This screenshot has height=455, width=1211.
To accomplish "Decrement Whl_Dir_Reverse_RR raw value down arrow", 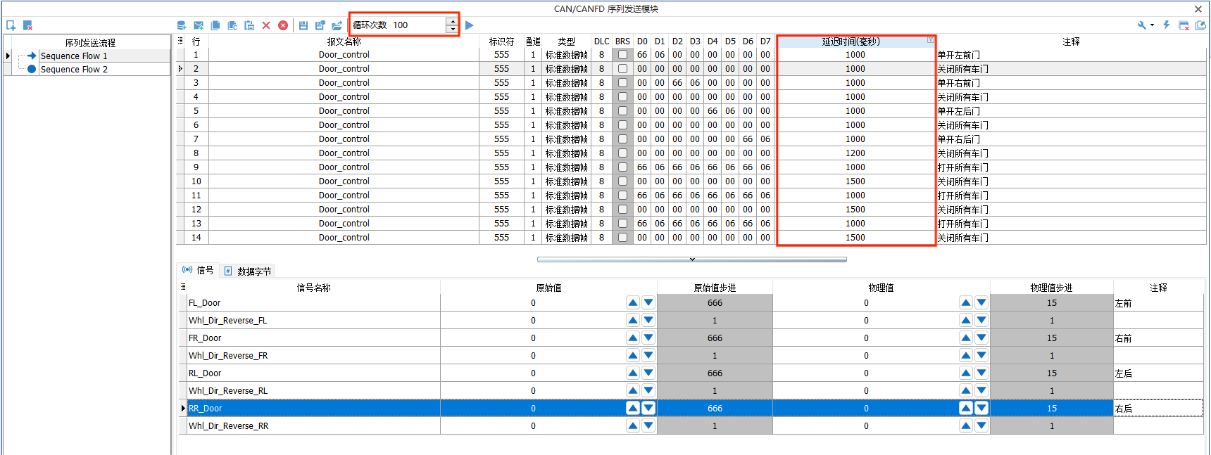I will click(x=648, y=426).
